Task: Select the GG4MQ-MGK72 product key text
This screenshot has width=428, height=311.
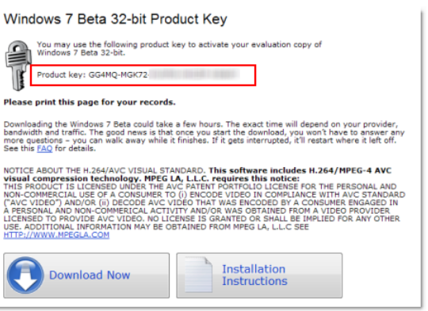Action: click(118, 74)
